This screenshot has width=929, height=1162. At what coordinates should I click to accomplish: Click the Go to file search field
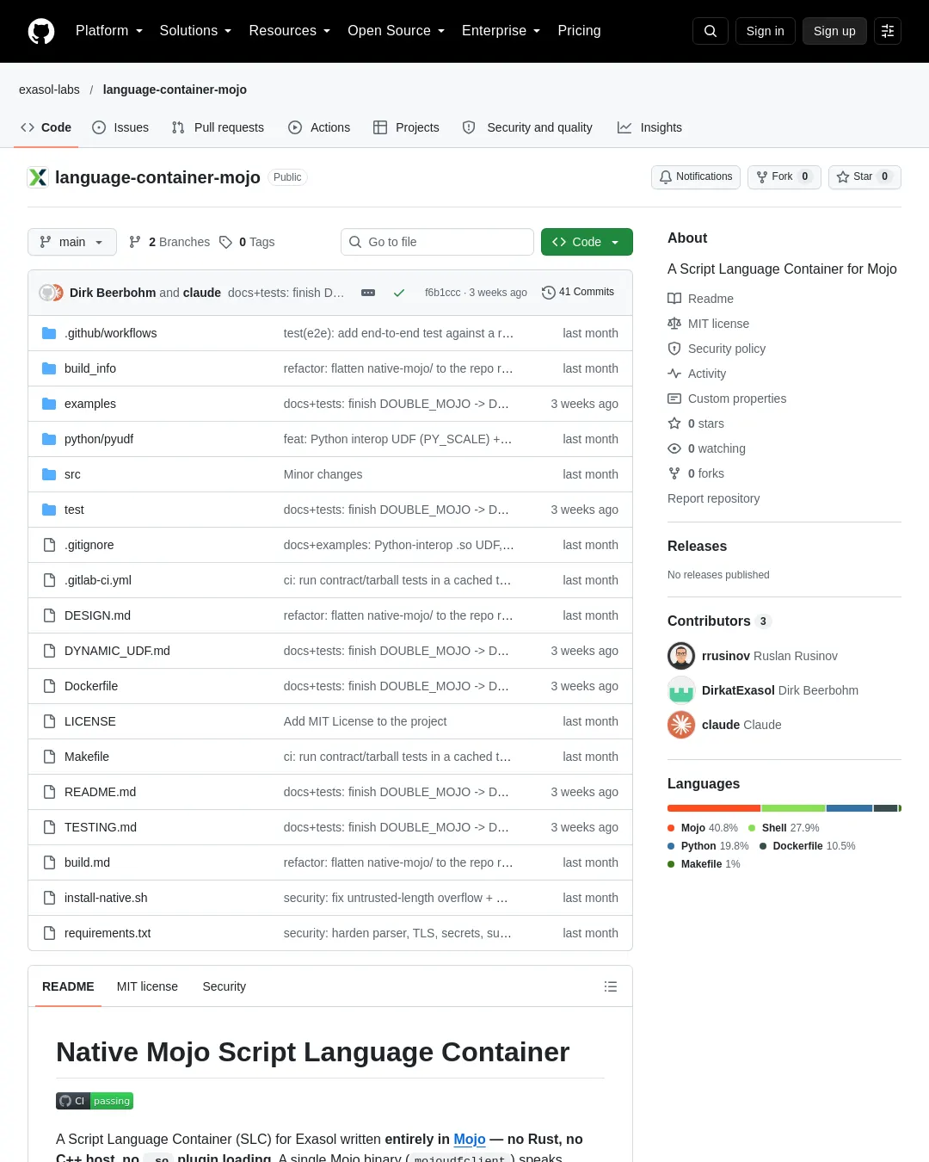point(437,242)
